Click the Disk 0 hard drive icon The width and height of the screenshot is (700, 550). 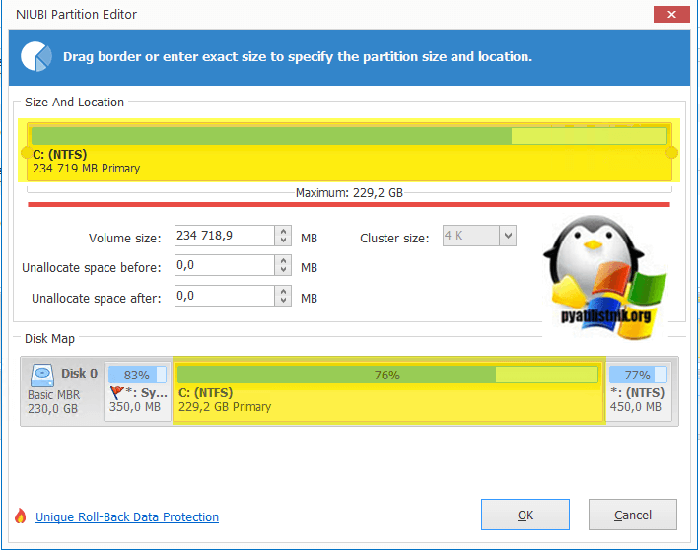click(42, 375)
